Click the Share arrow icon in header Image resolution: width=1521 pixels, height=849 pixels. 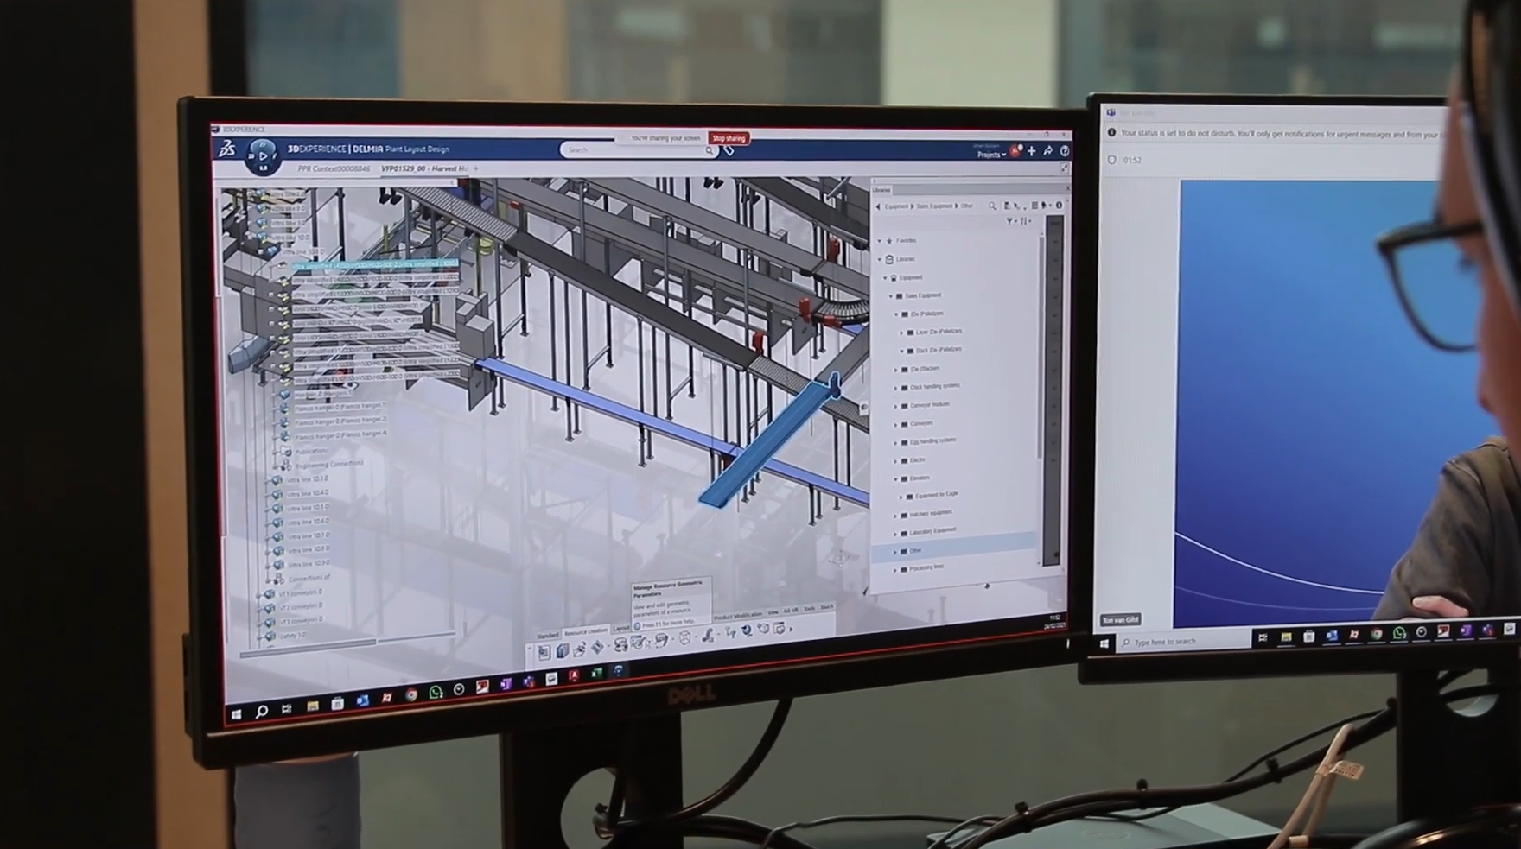pos(1047,151)
